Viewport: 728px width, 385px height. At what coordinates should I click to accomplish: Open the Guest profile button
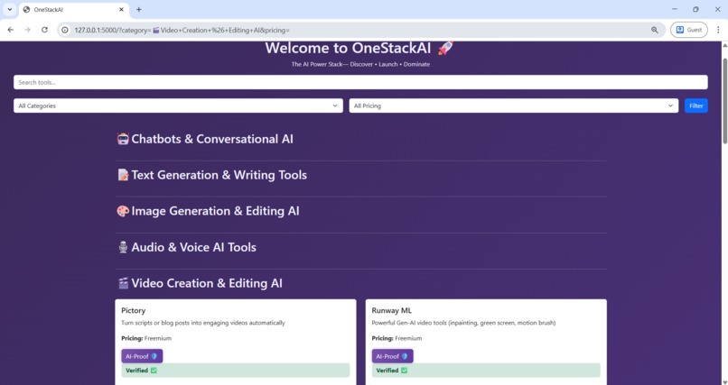point(689,30)
